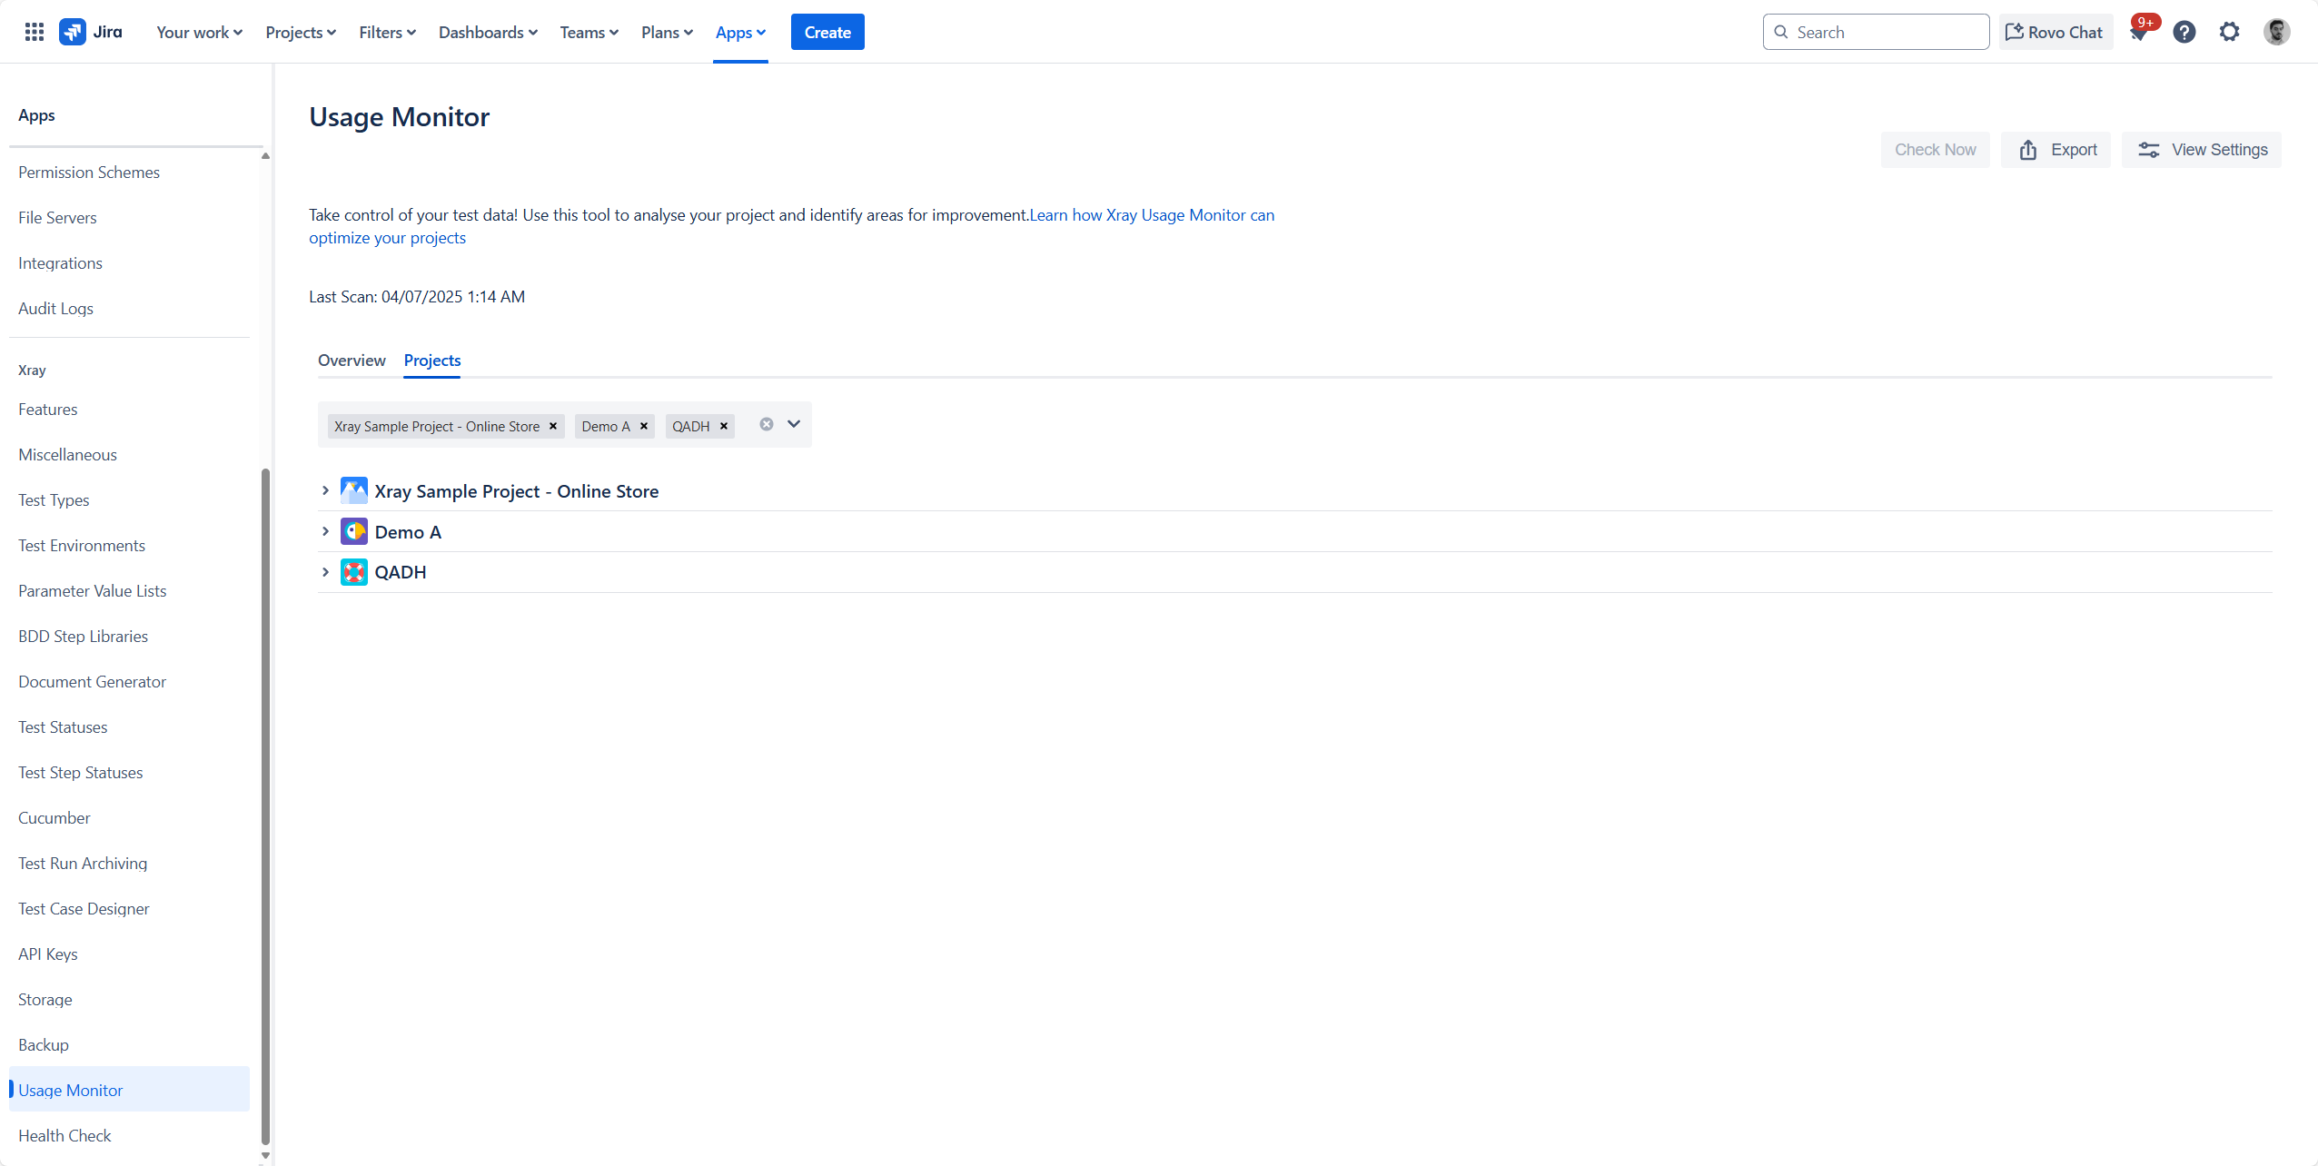This screenshot has width=2318, height=1166.
Task: Open File Servers in sidebar
Action: click(x=57, y=218)
